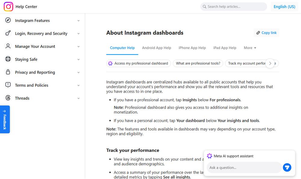Focus the Search help articles field
Screen dimensions: 301x179
(x=234, y=7)
